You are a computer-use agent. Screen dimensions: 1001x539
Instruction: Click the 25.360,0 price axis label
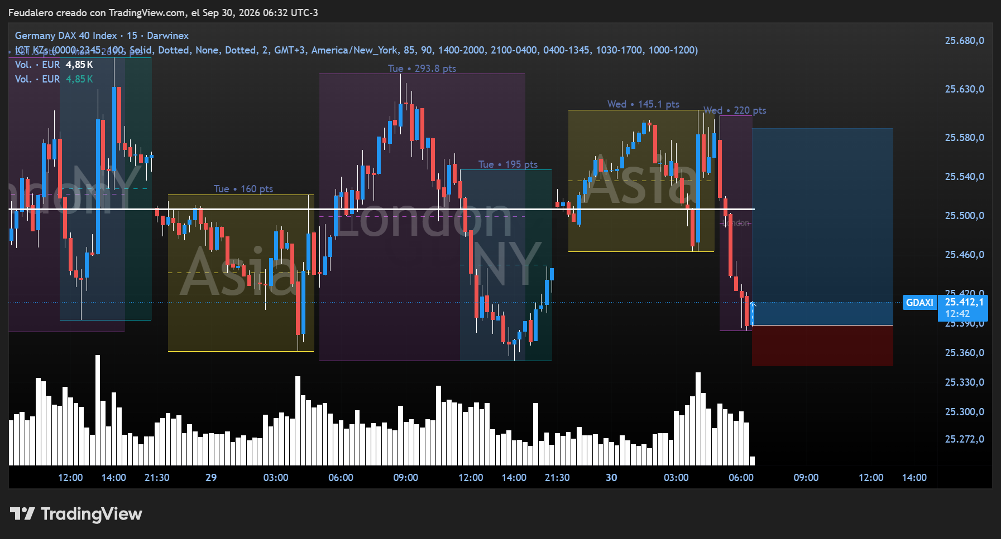pos(964,353)
